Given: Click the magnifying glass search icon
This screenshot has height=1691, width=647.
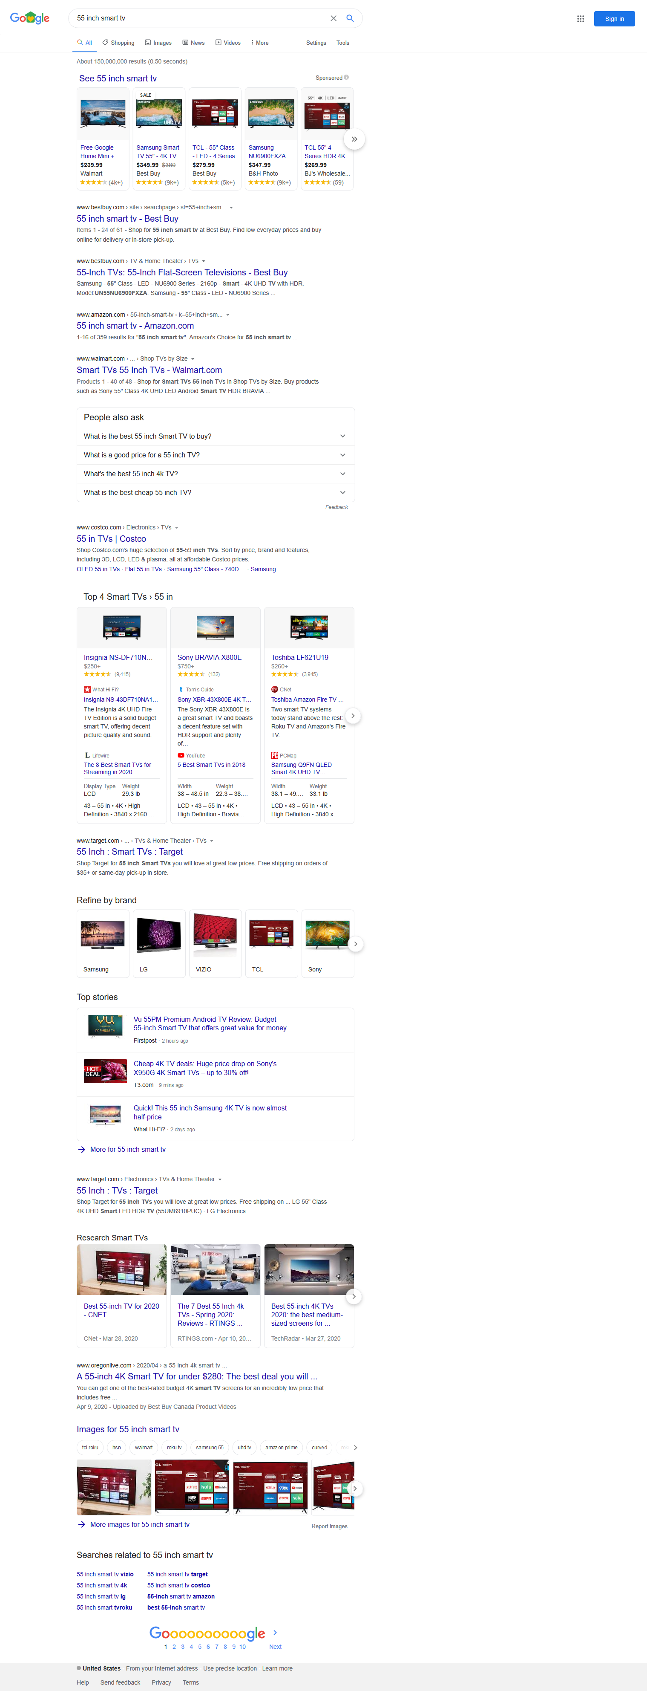Looking at the screenshot, I should (x=351, y=18).
